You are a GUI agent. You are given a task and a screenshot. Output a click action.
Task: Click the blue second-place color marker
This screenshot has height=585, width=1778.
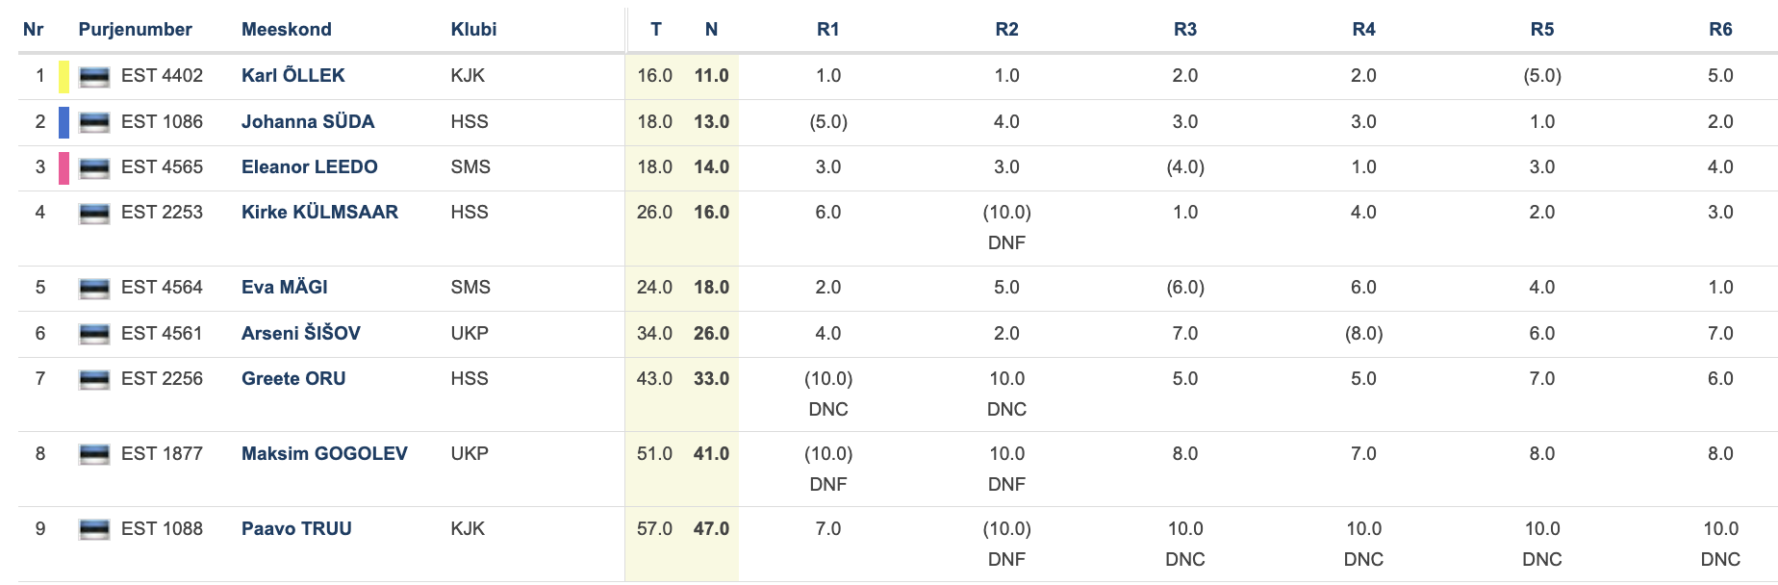[63, 123]
